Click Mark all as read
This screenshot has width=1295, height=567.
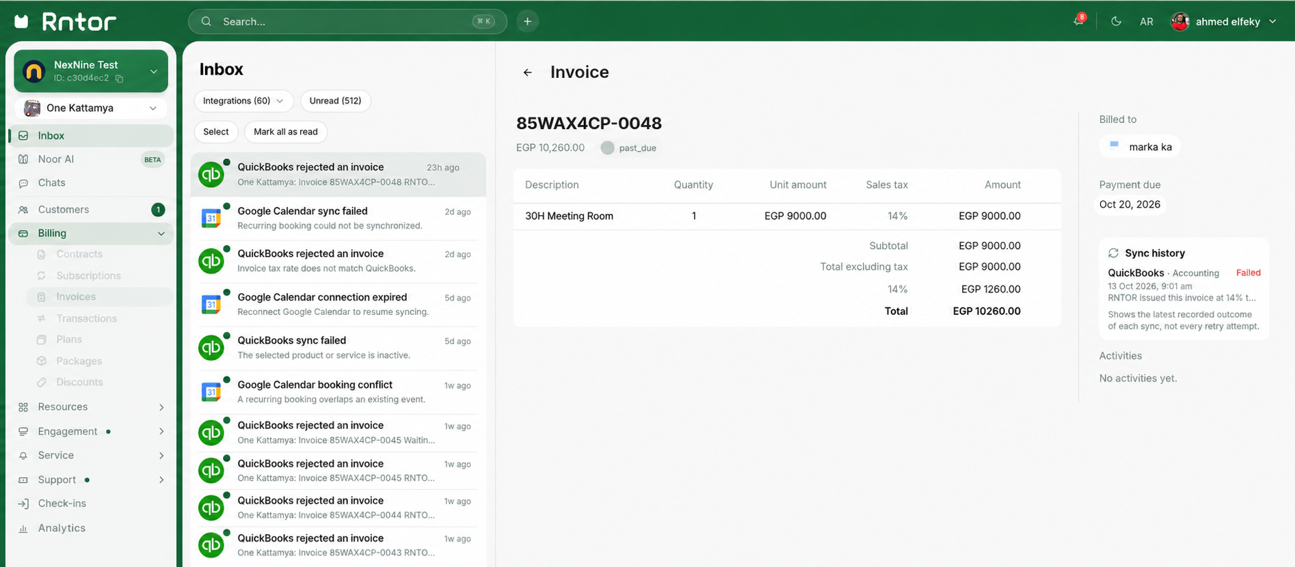(286, 132)
